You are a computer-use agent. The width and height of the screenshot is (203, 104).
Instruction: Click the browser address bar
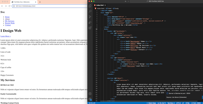(x=50, y=6)
